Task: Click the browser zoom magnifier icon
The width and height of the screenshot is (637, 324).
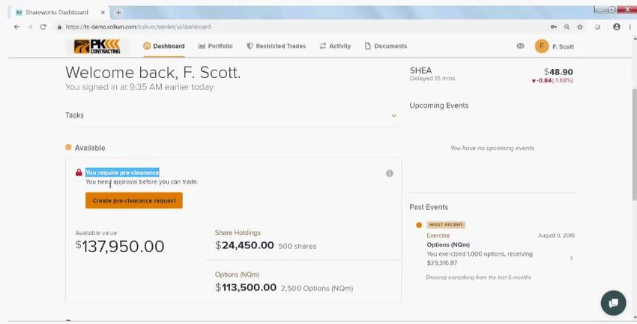Action: click(x=567, y=27)
